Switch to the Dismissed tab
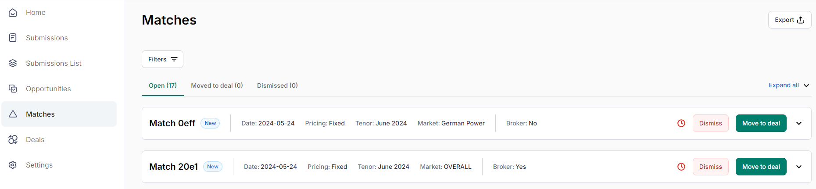 click(x=277, y=86)
